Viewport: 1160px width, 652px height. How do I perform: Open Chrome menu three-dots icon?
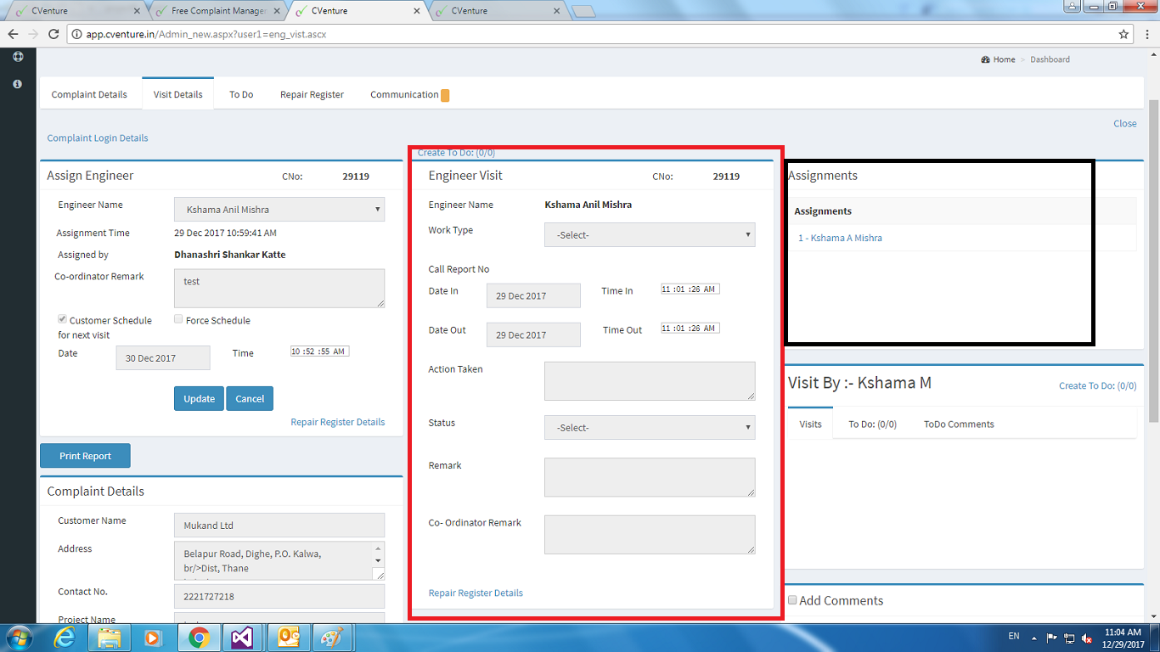(x=1146, y=34)
